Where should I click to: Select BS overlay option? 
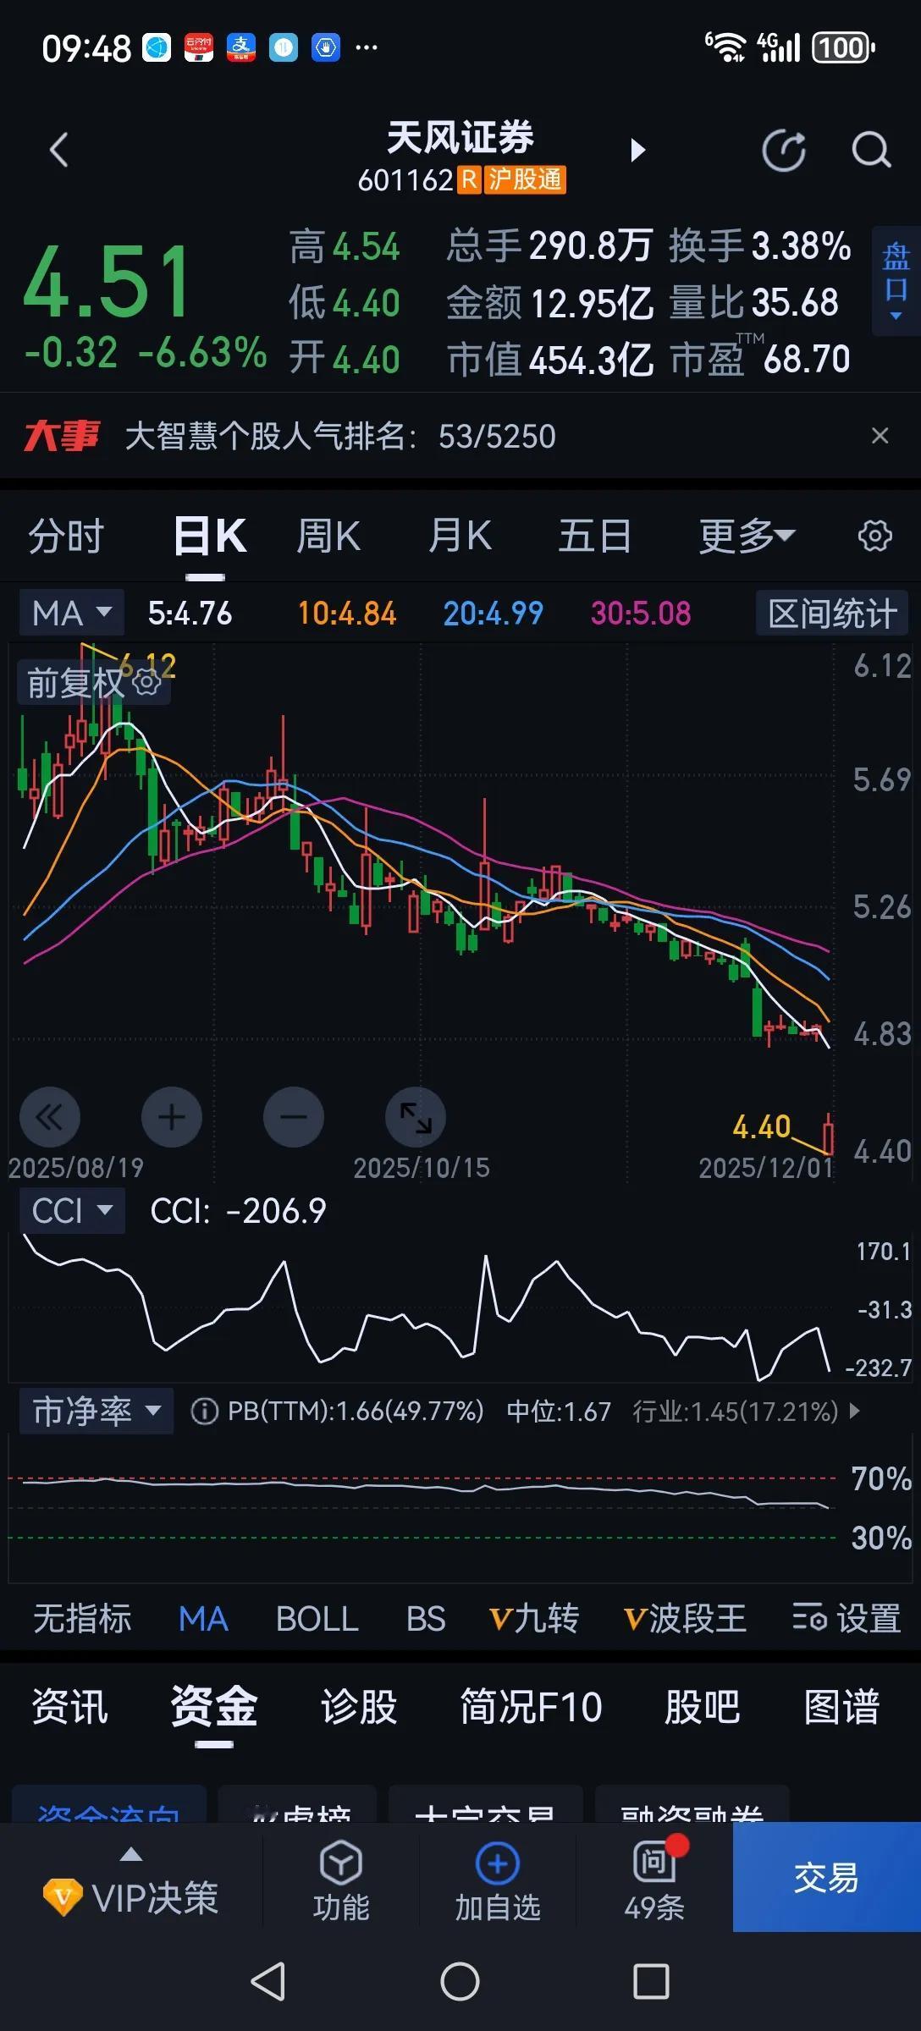[x=426, y=1618]
